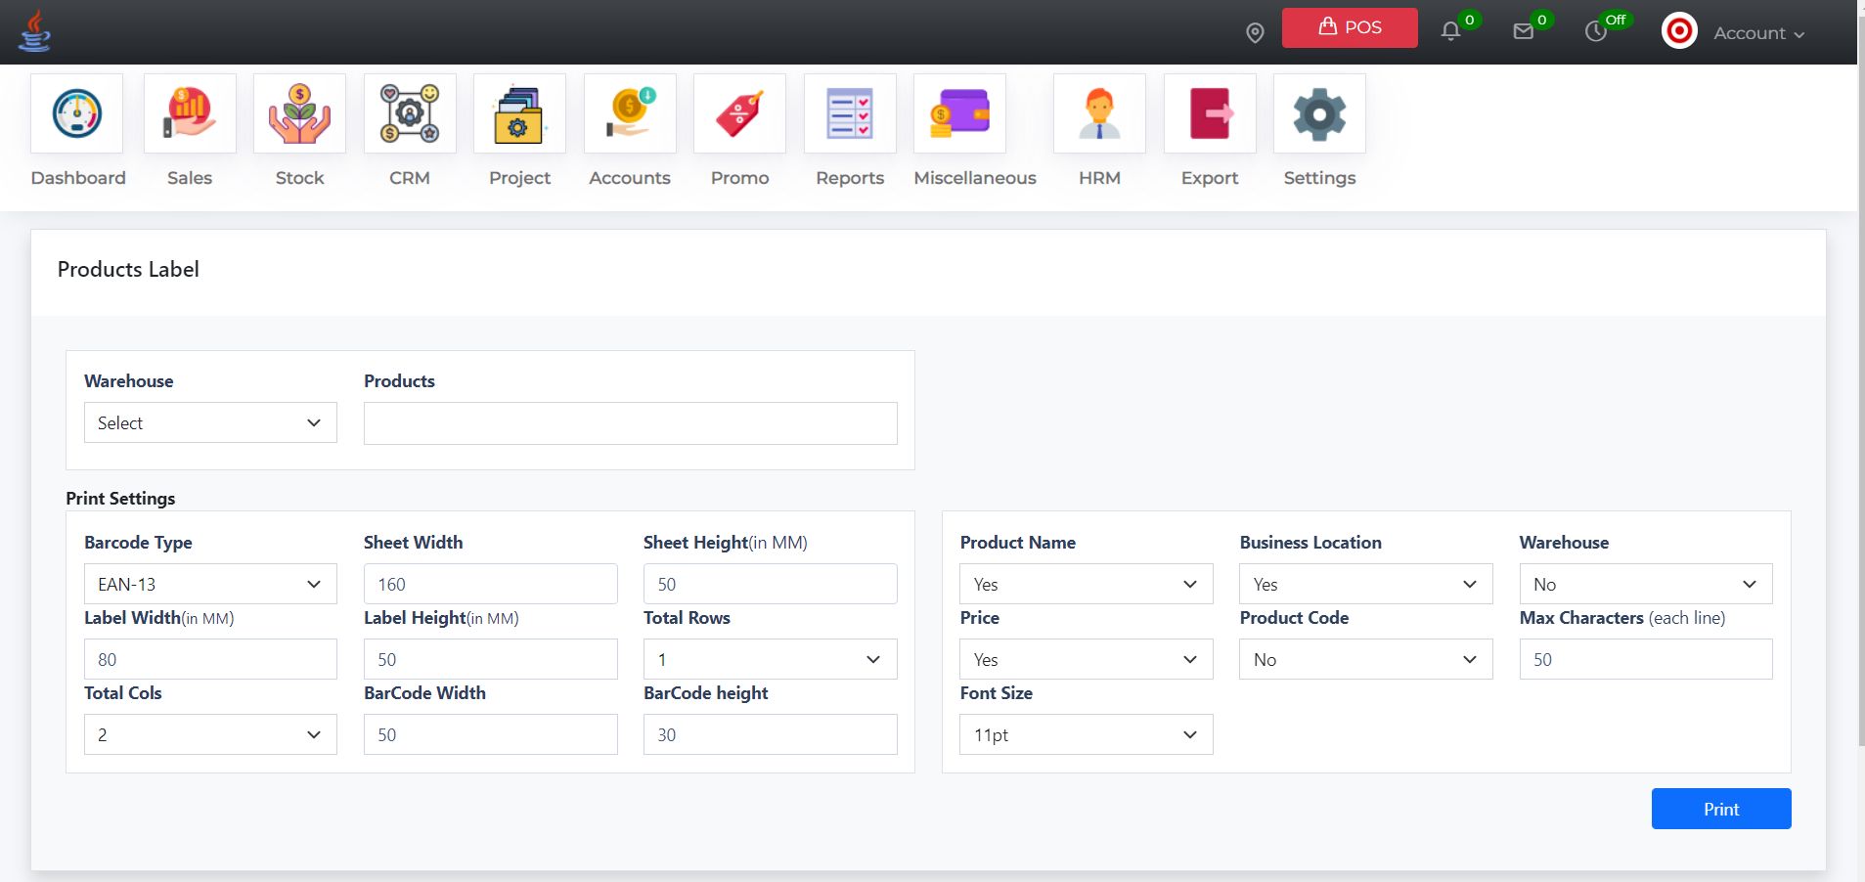Open the CRM network icon

[410, 113]
